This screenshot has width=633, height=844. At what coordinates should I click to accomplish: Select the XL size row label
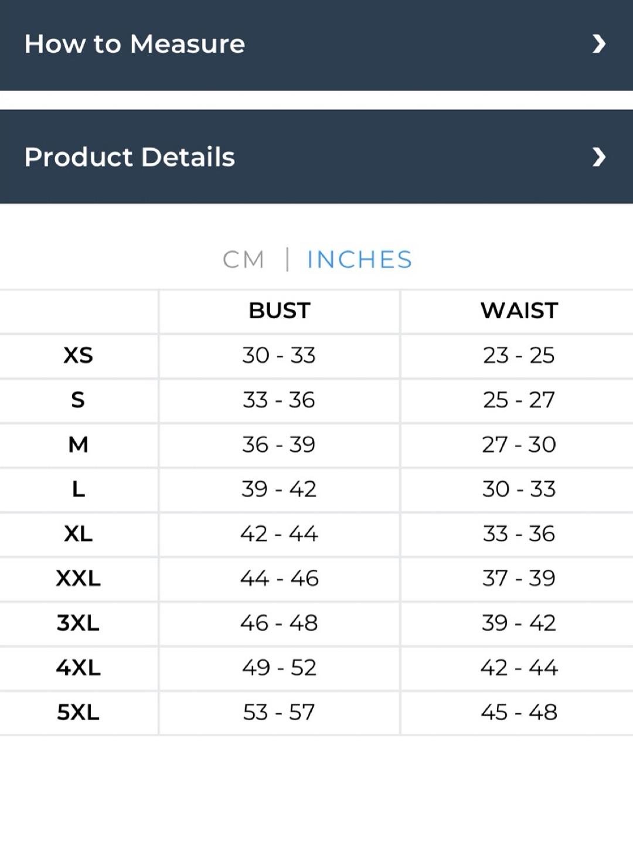pos(78,534)
